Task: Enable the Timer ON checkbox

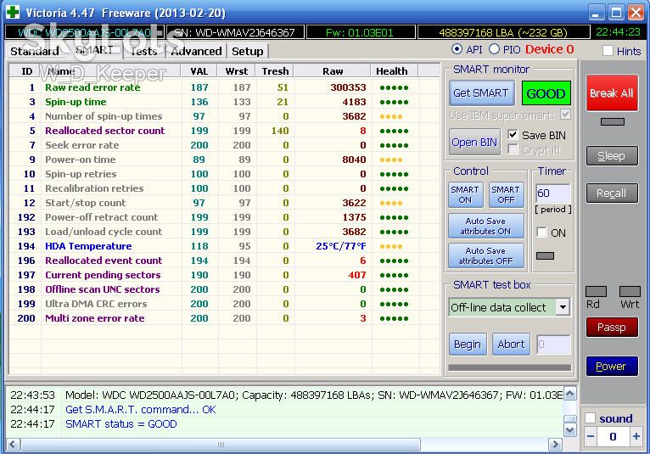Action: [x=541, y=233]
